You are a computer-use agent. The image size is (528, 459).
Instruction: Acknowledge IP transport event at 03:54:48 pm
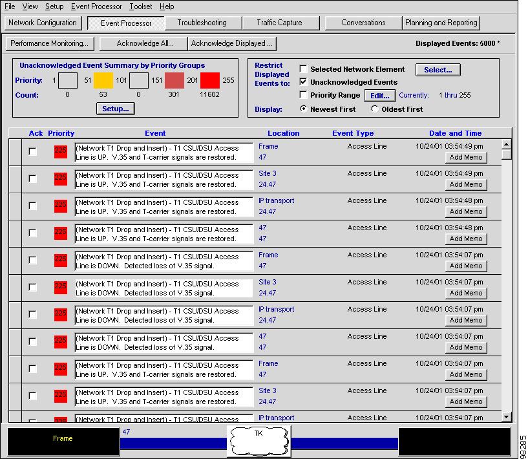click(33, 206)
